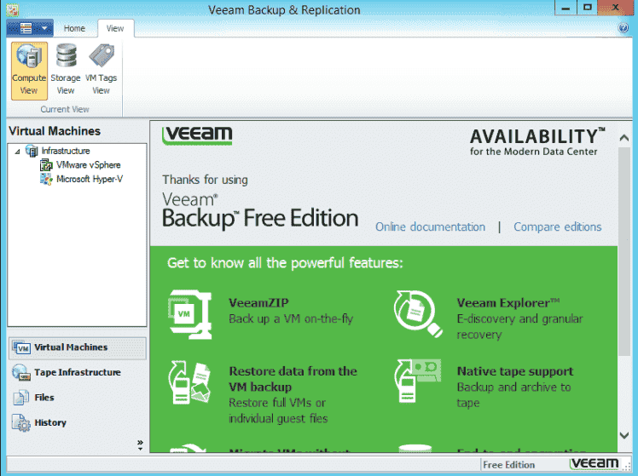Switch to Storage View
638x476 pixels.
click(x=66, y=71)
